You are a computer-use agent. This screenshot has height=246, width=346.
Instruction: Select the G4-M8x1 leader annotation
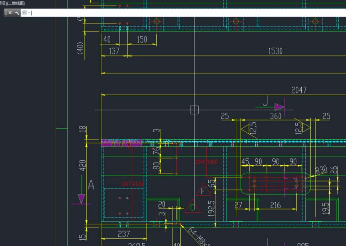click(199, 237)
